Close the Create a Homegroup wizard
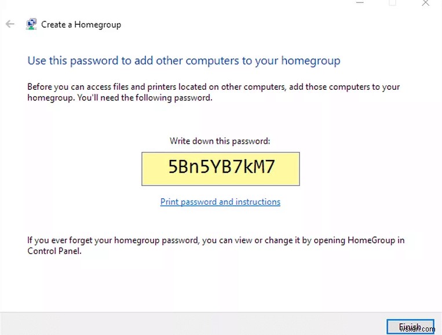 pos(425,3)
